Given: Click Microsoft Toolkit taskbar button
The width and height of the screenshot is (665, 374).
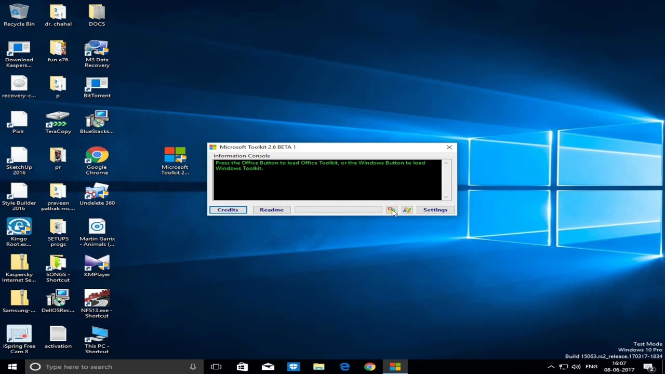Looking at the screenshot, I should [x=395, y=367].
